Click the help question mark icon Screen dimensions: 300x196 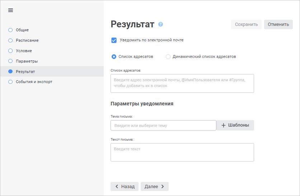tap(160, 24)
